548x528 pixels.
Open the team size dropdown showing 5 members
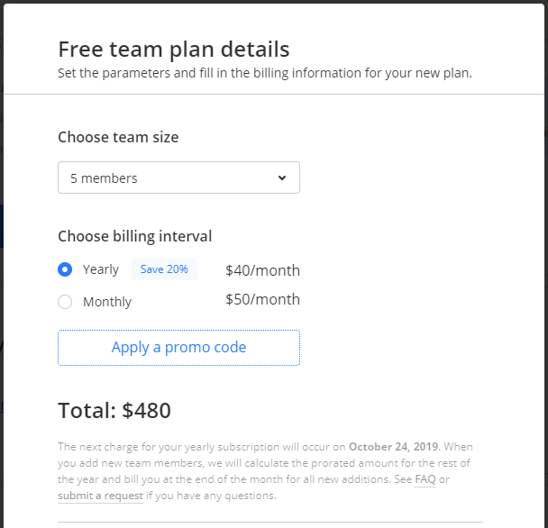click(178, 178)
